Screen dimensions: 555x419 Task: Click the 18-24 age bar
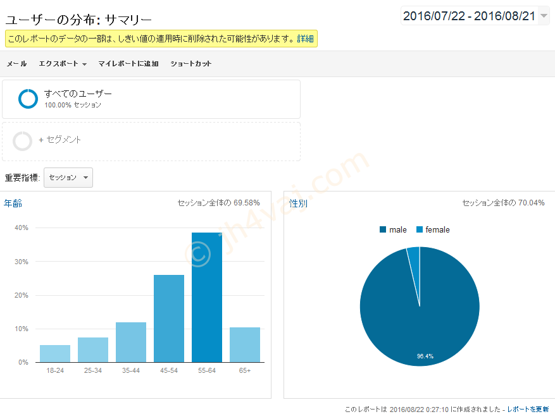(x=55, y=353)
